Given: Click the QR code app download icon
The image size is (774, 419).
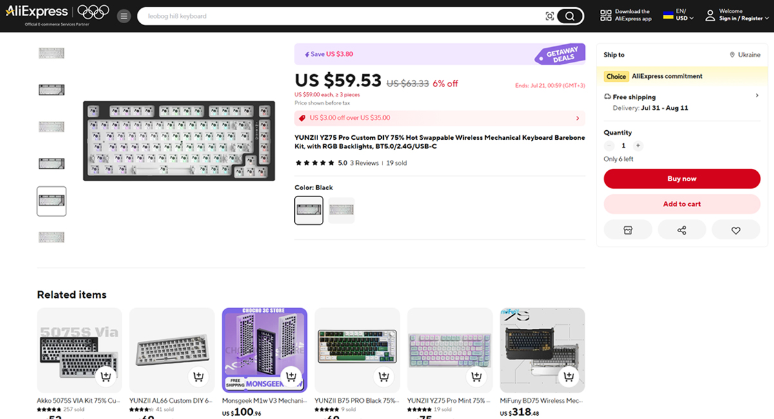Looking at the screenshot, I should tap(605, 15).
